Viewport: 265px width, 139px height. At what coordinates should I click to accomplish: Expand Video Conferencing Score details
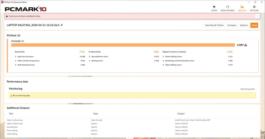(x=16, y=61)
